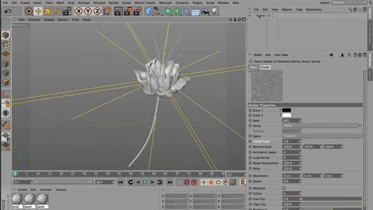Click the Global Scale value field
The width and height of the screenshot is (373, 210).
tap(291, 141)
